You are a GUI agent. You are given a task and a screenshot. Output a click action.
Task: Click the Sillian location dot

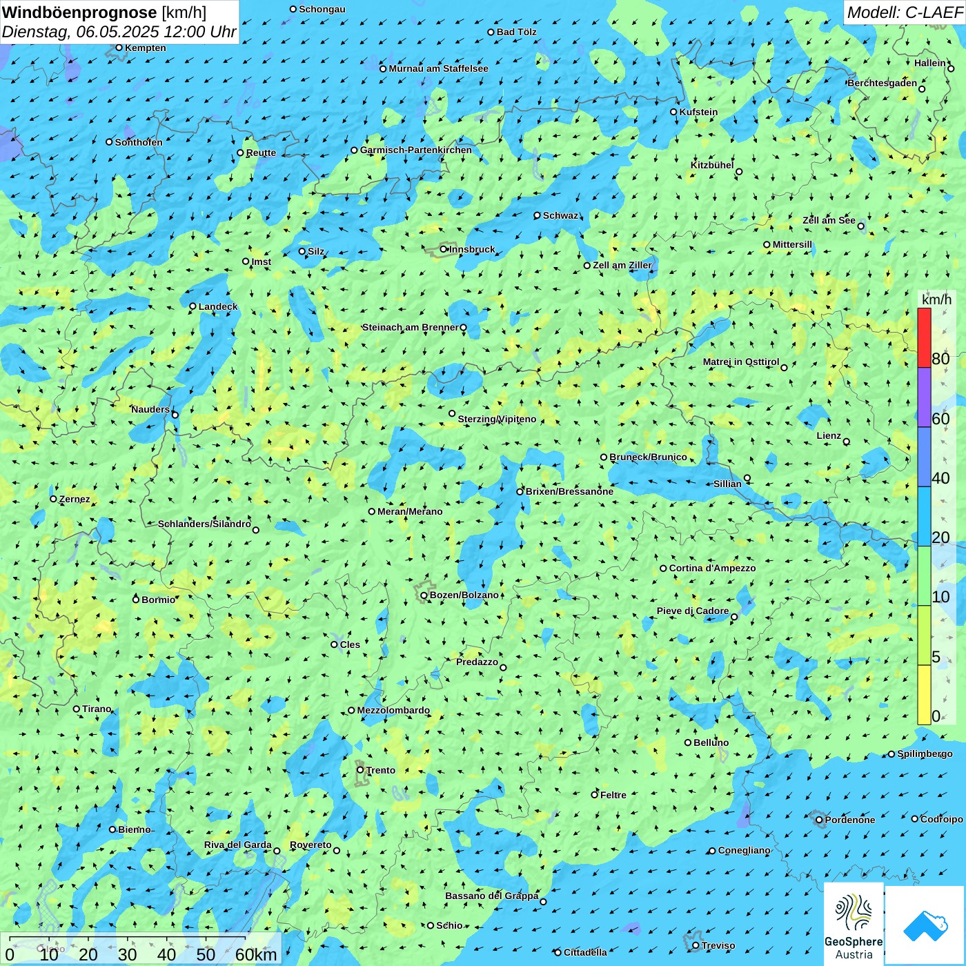pyautogui.click(x=747, y=477)
